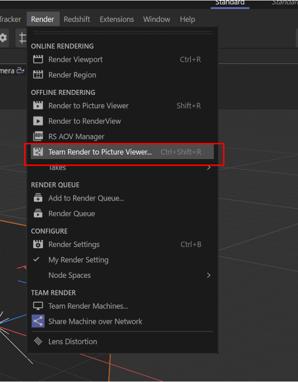Viewport: 298px width, 382px height.
Task: Click the Ctrl+R shortcut text
Action: point(190,59)
